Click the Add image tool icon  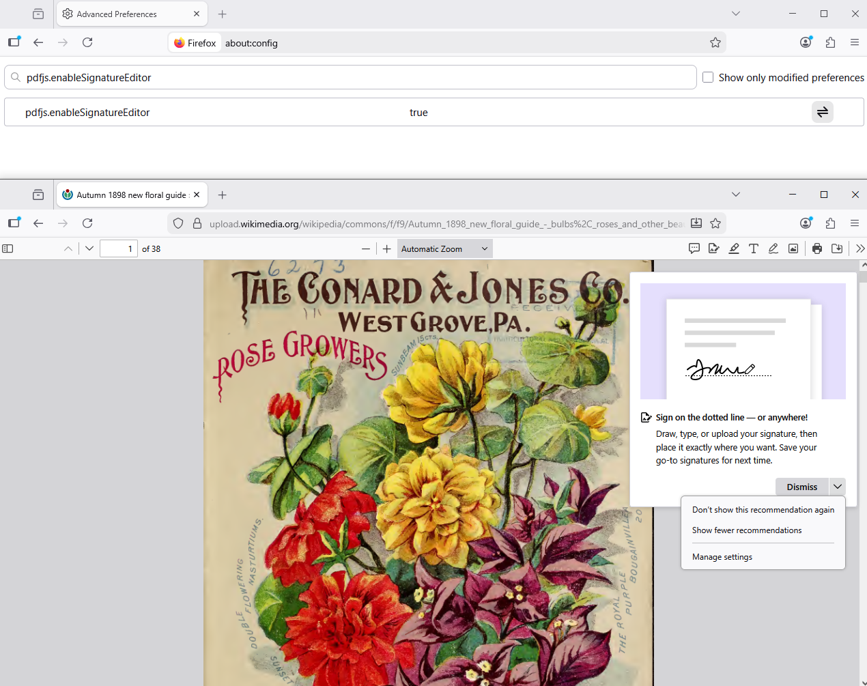[793, 248]
